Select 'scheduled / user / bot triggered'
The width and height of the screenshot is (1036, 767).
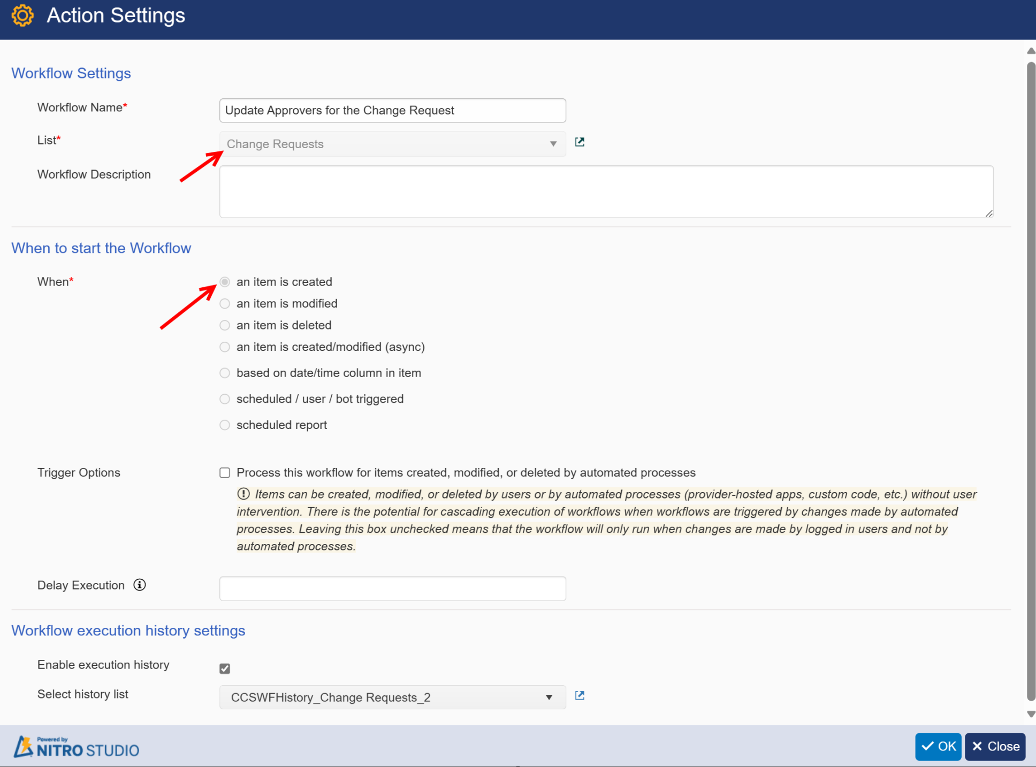225,399
